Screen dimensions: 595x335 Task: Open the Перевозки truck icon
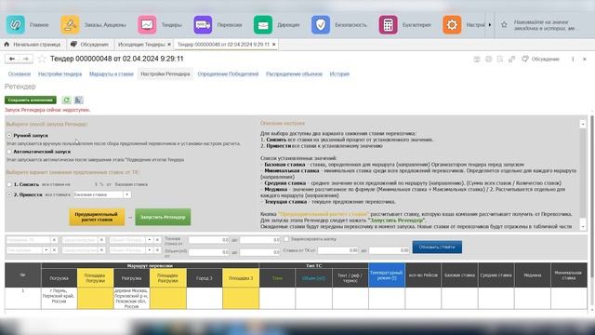203,25
